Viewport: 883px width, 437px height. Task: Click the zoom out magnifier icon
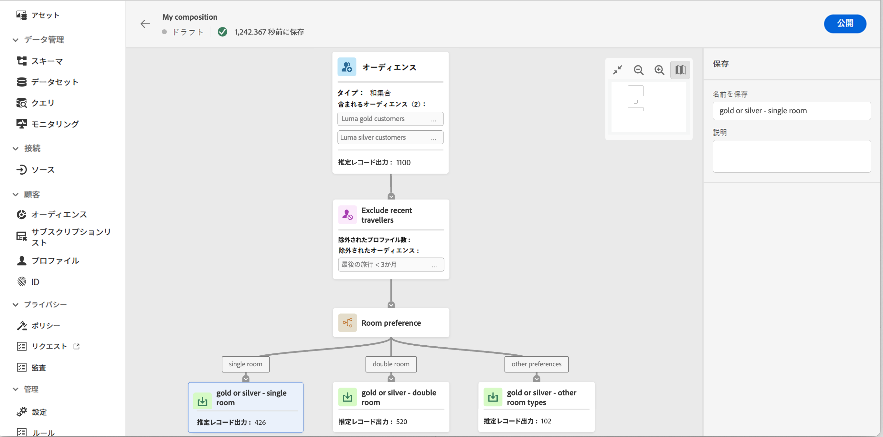tap(638, 70)
